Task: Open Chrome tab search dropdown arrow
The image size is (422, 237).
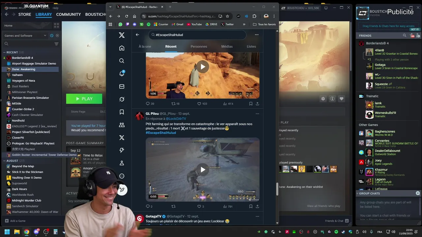Action: pos(110,7)
